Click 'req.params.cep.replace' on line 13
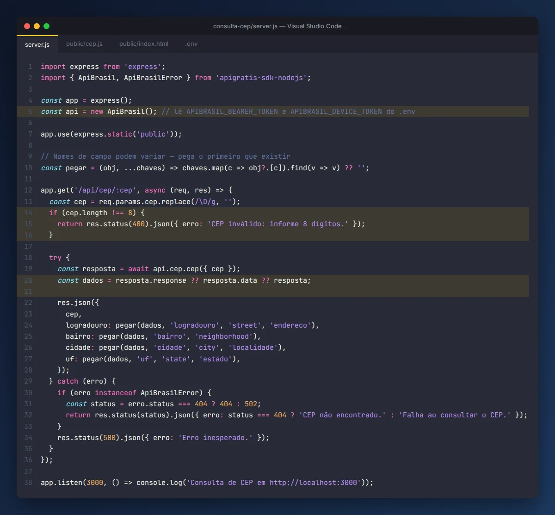This screenshot has height=515, width=555. (145, 202)
